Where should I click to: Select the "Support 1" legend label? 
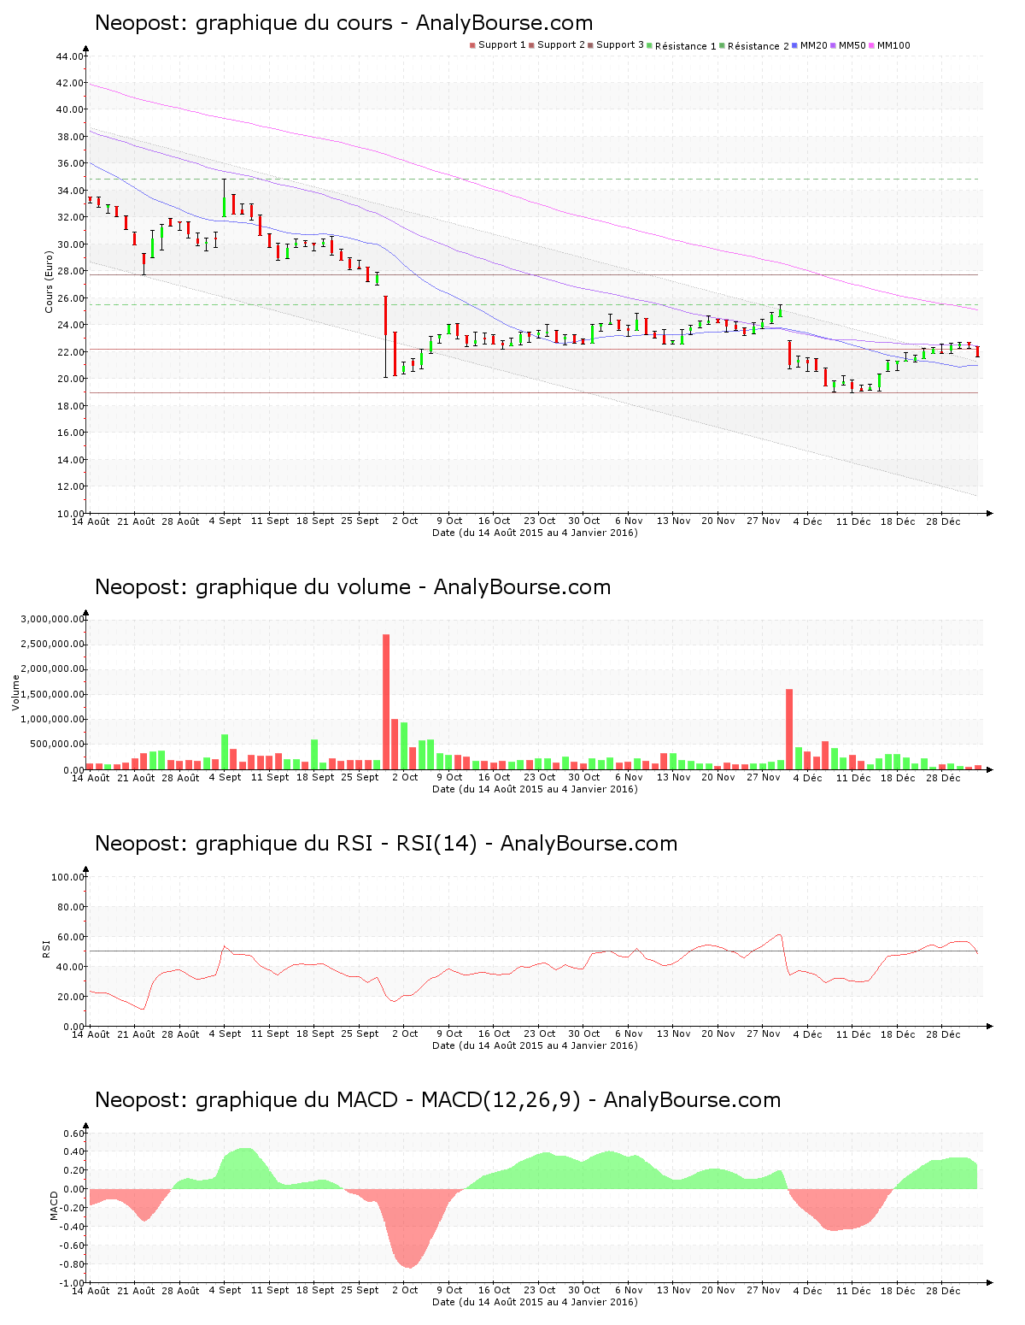coord(502,45)
